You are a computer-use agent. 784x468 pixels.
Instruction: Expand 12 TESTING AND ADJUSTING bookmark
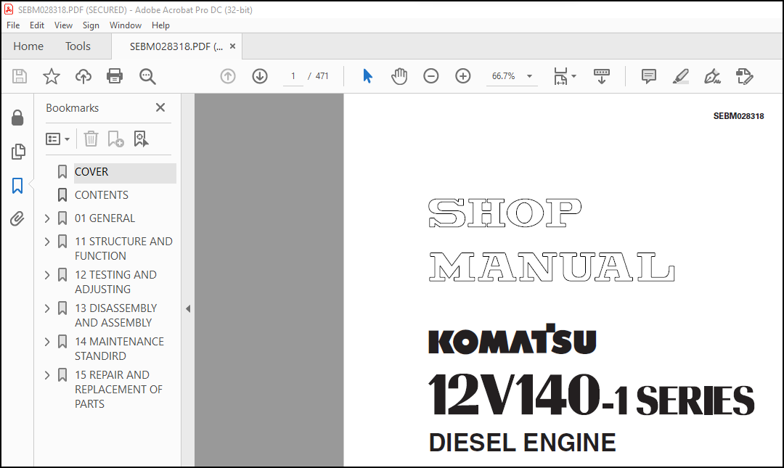click(x=47, y=275)
